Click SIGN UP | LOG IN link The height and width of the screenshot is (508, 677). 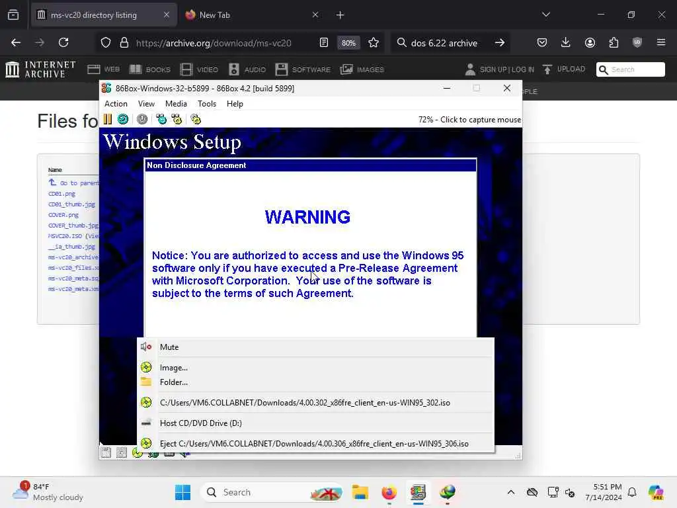tap(500, 69)
